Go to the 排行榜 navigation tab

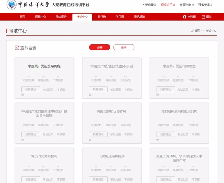(101, 17)
